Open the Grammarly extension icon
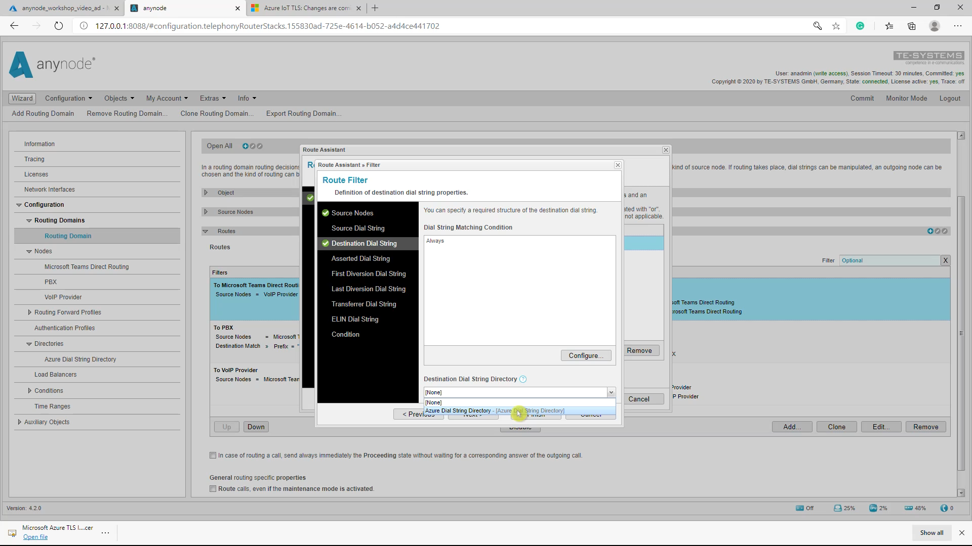 (x=860, y=26)
